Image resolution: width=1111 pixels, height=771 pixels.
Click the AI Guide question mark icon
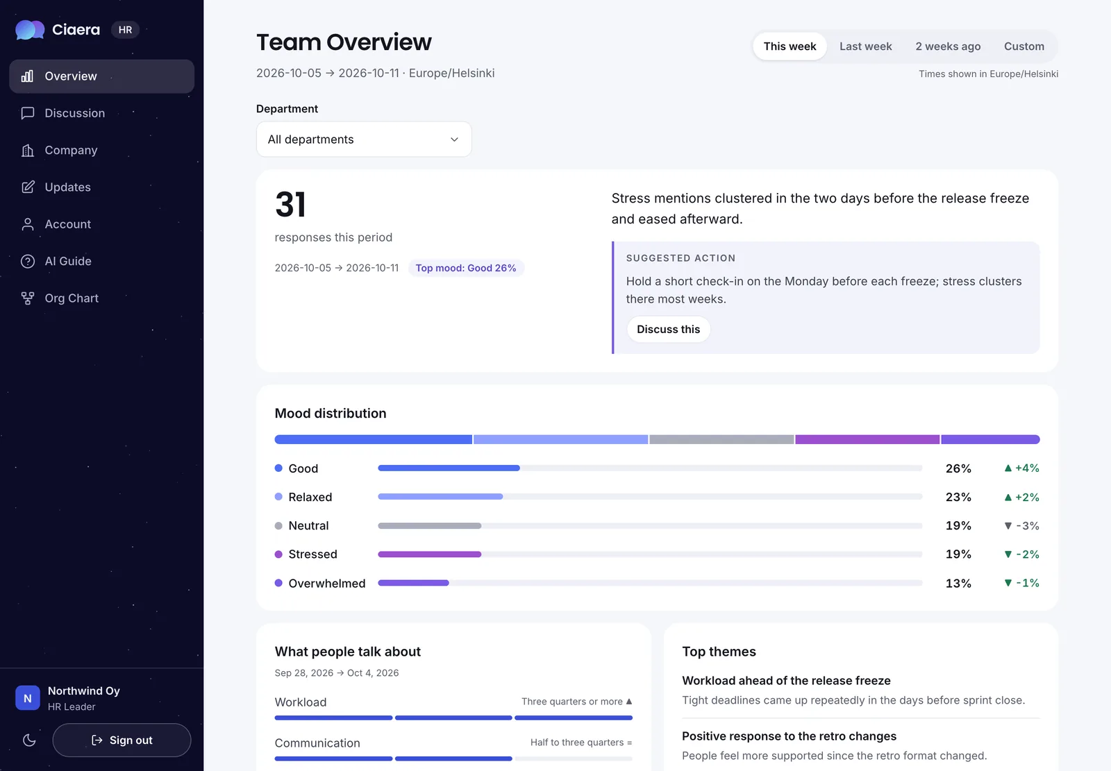(28, 262)
